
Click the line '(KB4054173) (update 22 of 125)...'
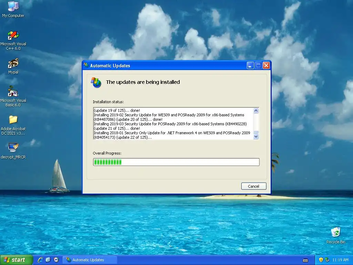click(x=123, y=137)
